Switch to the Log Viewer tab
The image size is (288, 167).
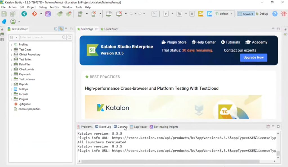[x=139, y=127]
